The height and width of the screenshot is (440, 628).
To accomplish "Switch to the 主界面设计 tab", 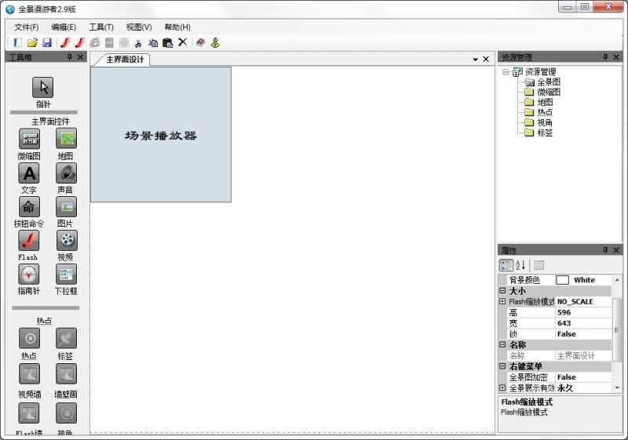I will tap(125, 60).
